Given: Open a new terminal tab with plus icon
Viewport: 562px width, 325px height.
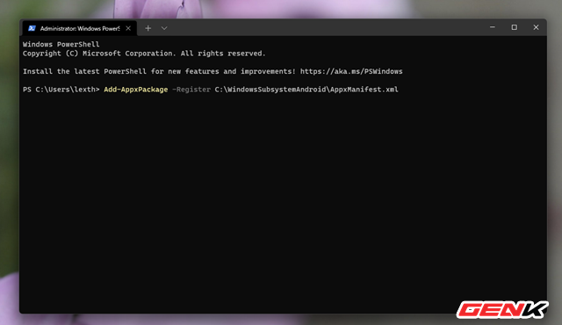Looking at the screenshot, I should pos(148,28).
